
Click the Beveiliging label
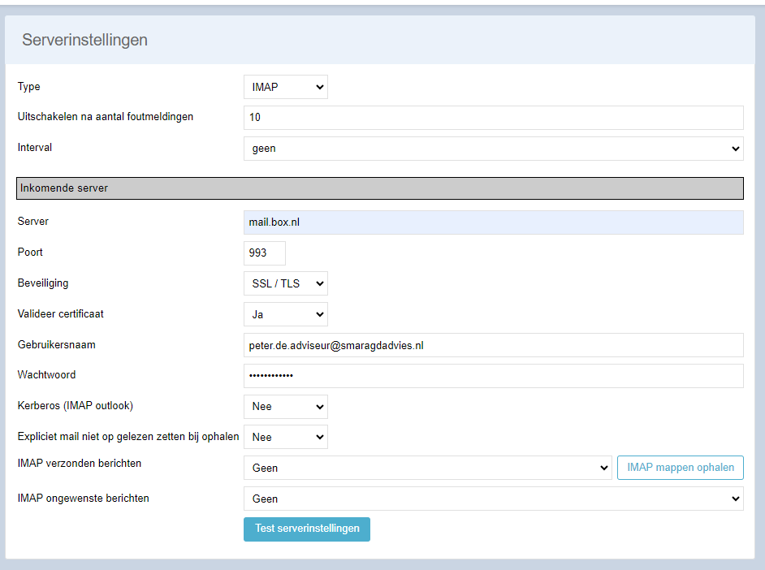point(43,283)
